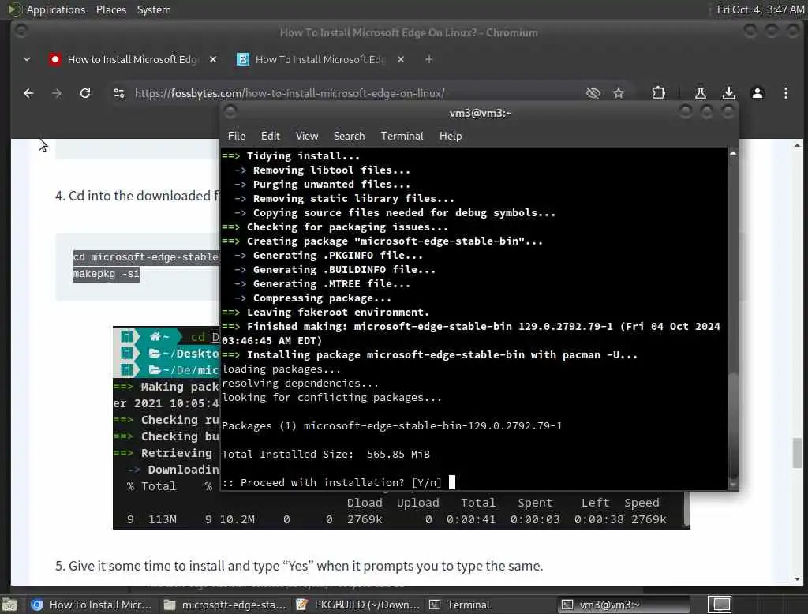Click the makepkg -si code text

107,274
